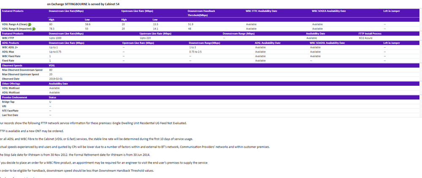This screenshot has width=422, height=178.
Task: Click the ADSL Max product label
Action: (x=8, y=52)
